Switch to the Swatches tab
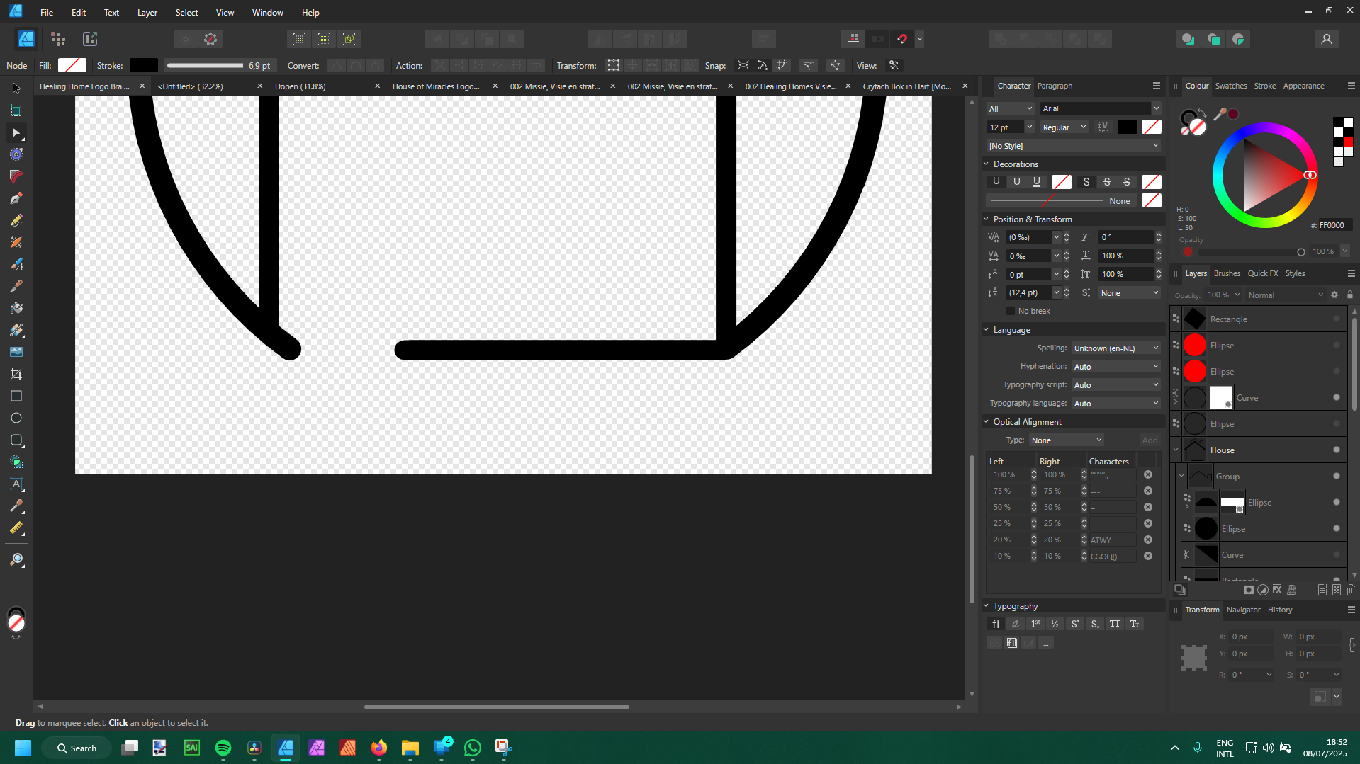The image size is (1360, 764). 1231,86
